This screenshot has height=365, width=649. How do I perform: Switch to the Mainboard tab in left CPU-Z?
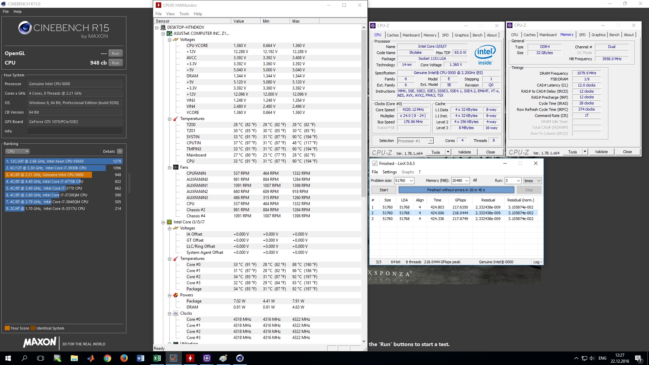coord(411,35)
